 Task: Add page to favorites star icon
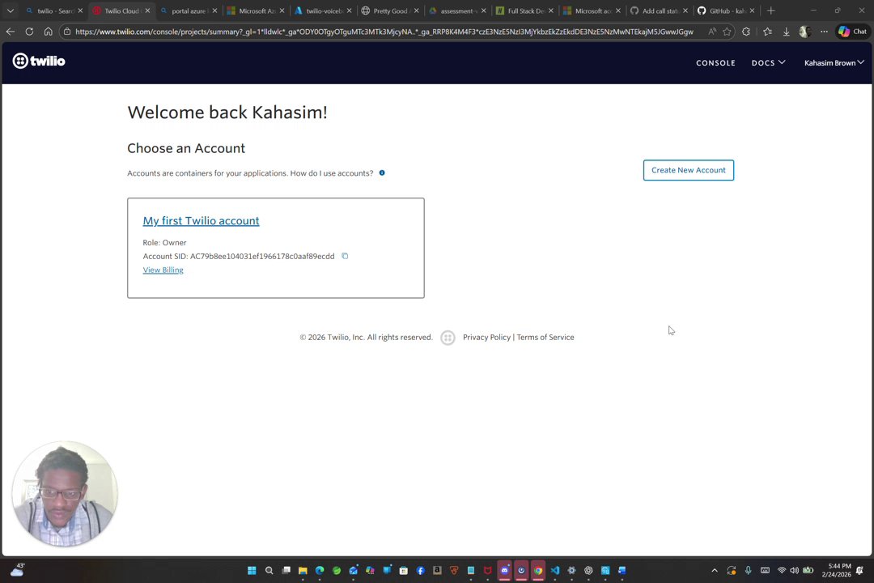pyautogui.click(x=727, y=32)
